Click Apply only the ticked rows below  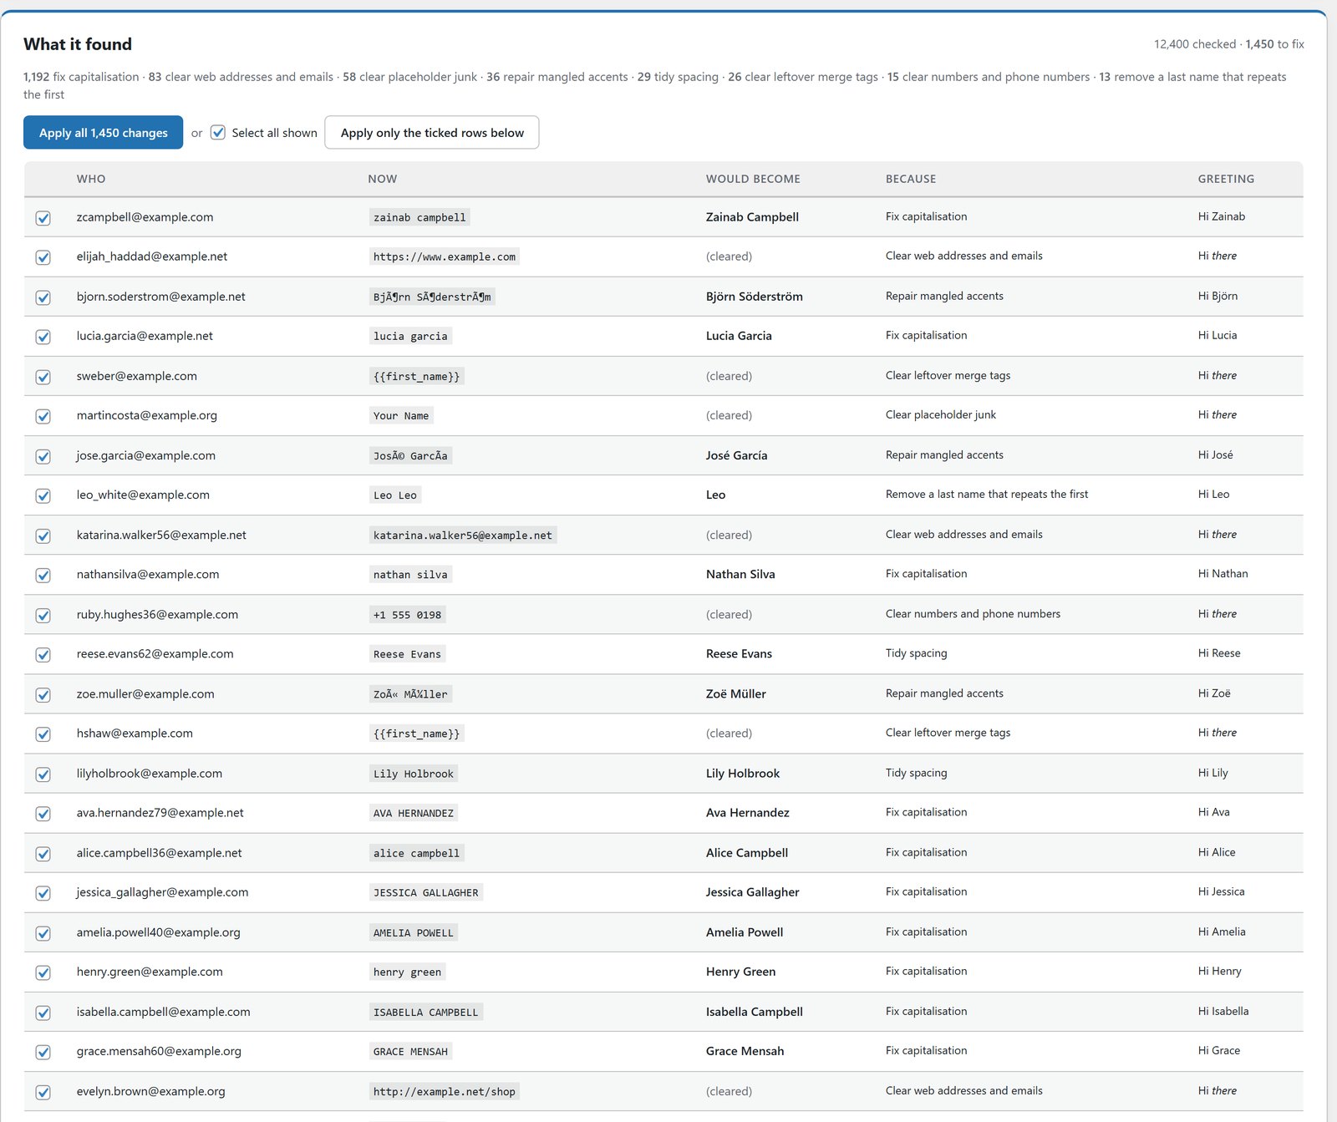[432, 133]
